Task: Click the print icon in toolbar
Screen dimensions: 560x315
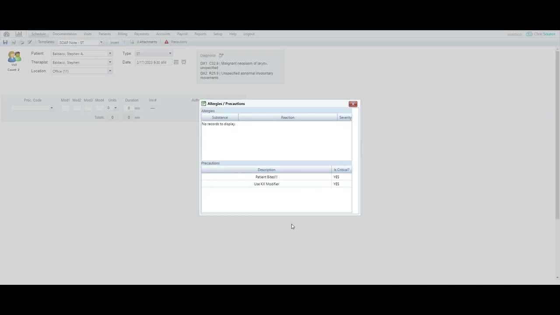Action: (21, 42)
